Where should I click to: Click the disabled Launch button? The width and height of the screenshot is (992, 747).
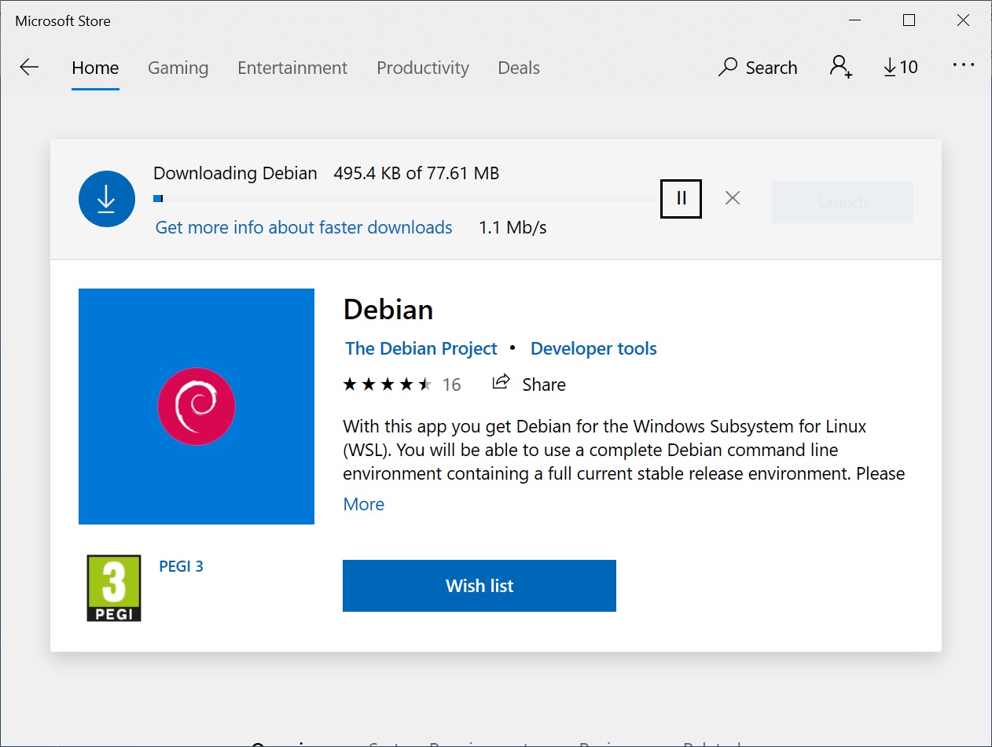click(x=843, y=202)
